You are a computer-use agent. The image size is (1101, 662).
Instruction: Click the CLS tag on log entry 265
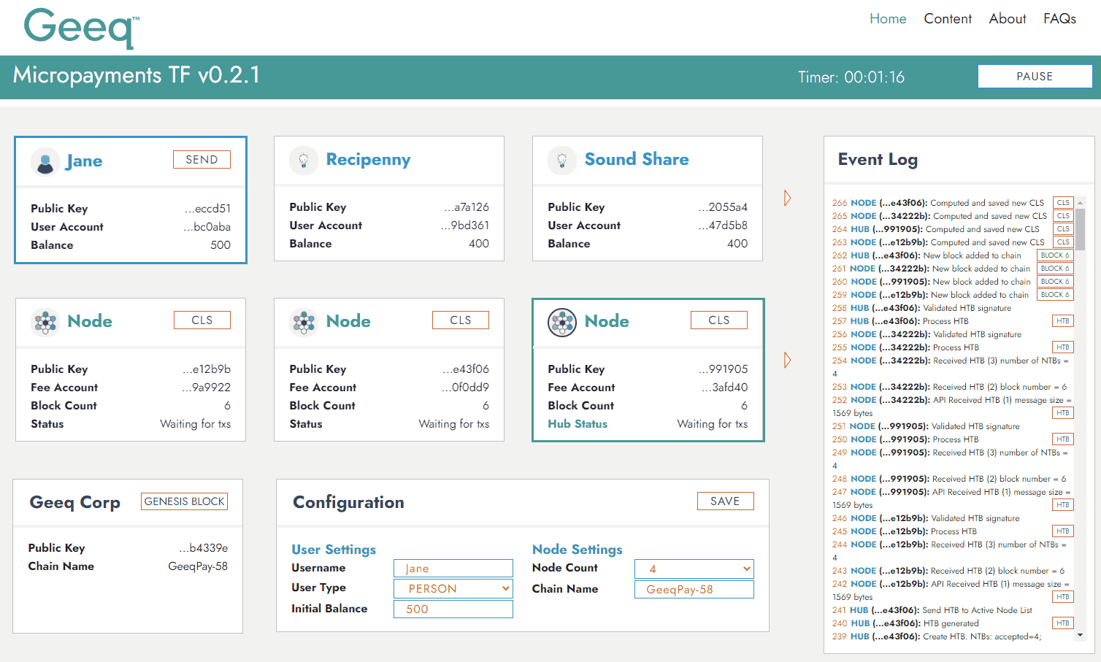[1063, 216]
